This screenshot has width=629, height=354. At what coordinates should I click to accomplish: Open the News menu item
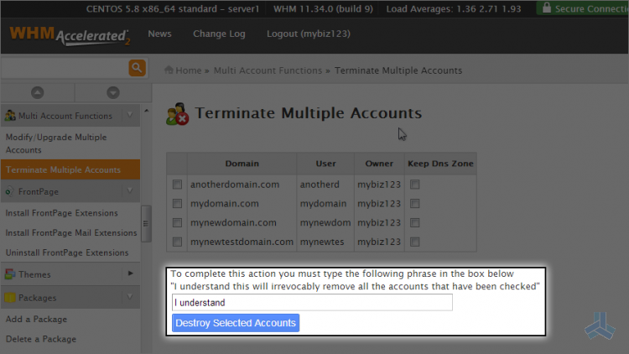pyautogui.click(x=159, y=34)
